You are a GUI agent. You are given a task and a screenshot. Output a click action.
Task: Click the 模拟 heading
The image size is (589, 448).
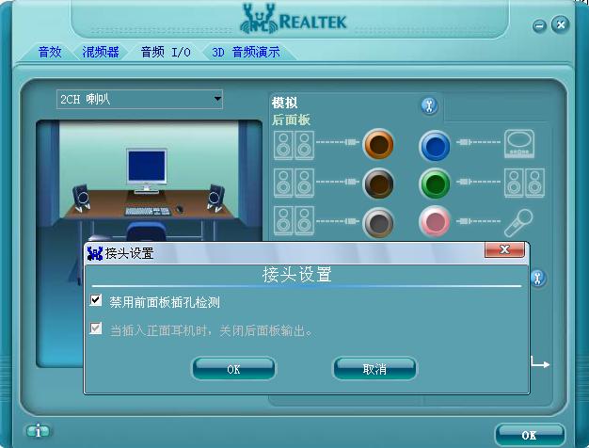click(x=284, y=103)
